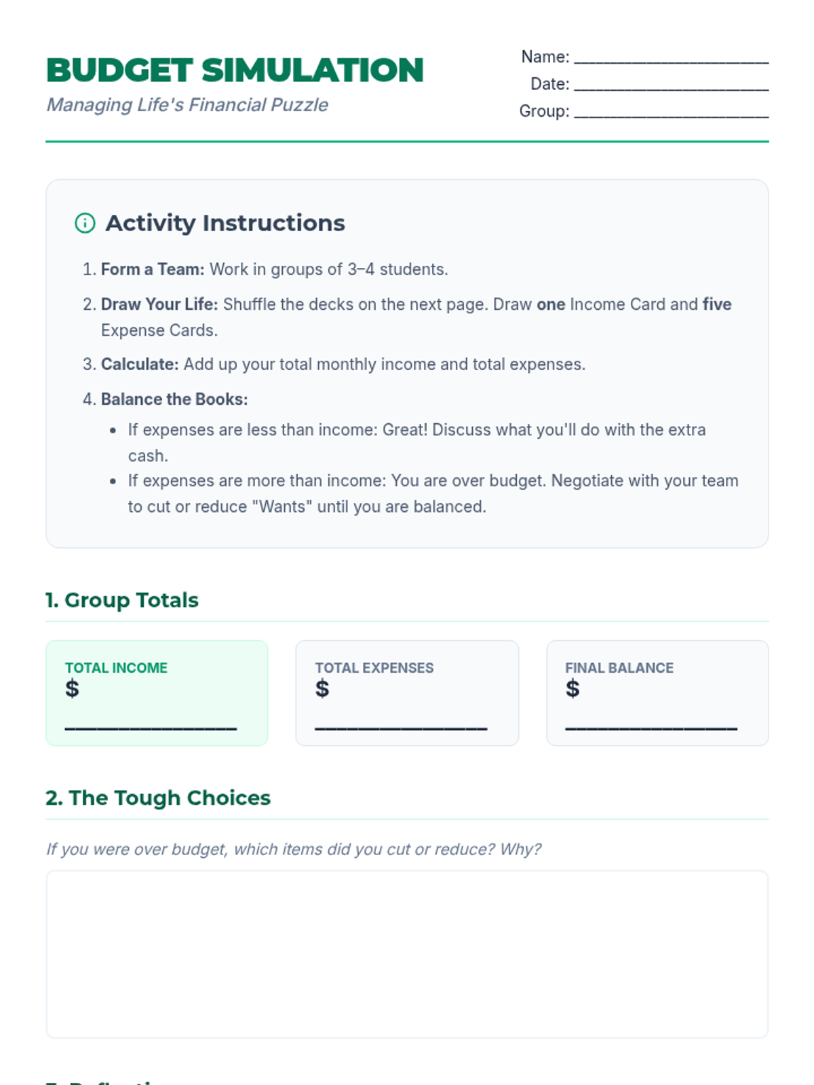
Task: Click the Name blank line
Action: 671,58
